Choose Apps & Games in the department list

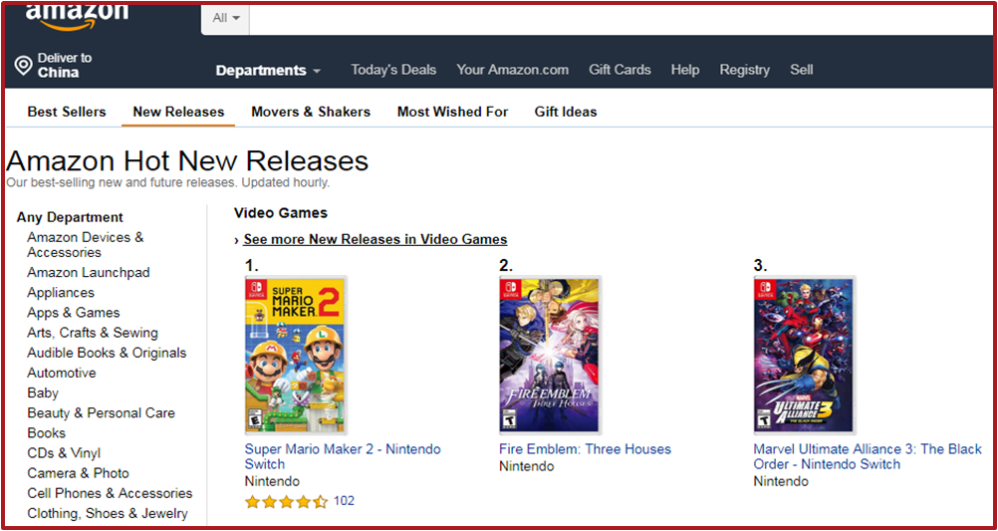pyautogui.click(x=74, y=313)
